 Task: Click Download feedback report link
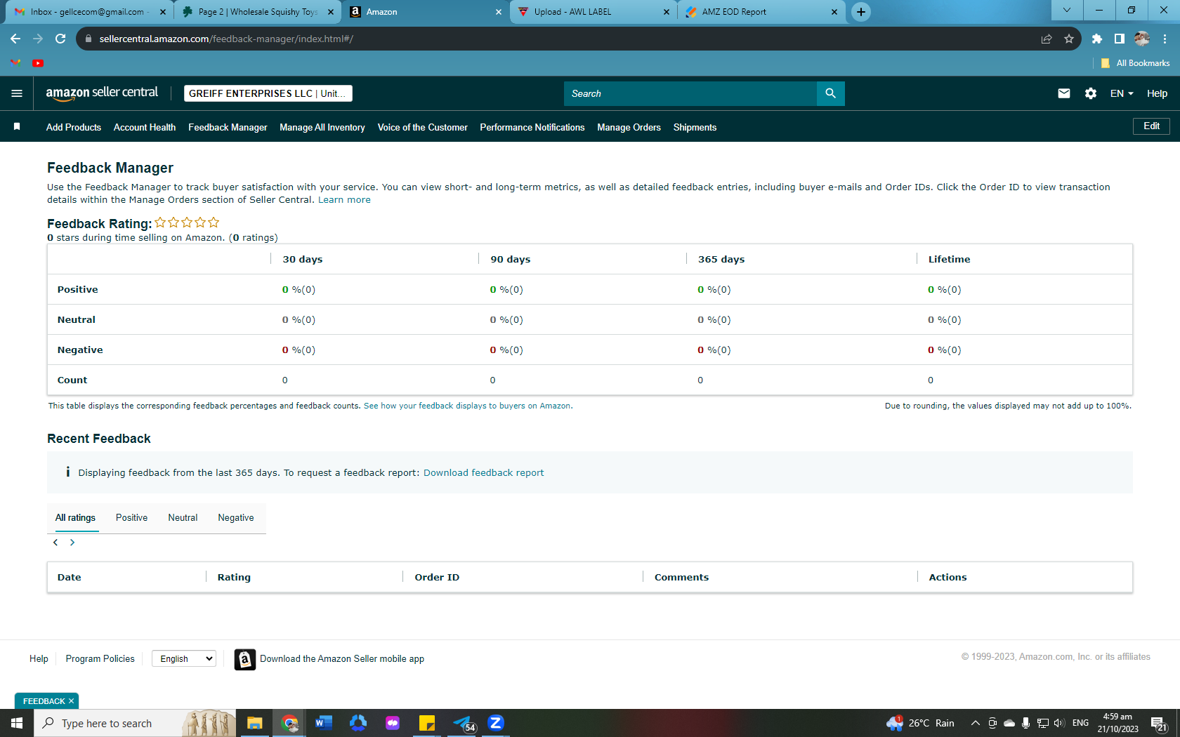(483, 472)
